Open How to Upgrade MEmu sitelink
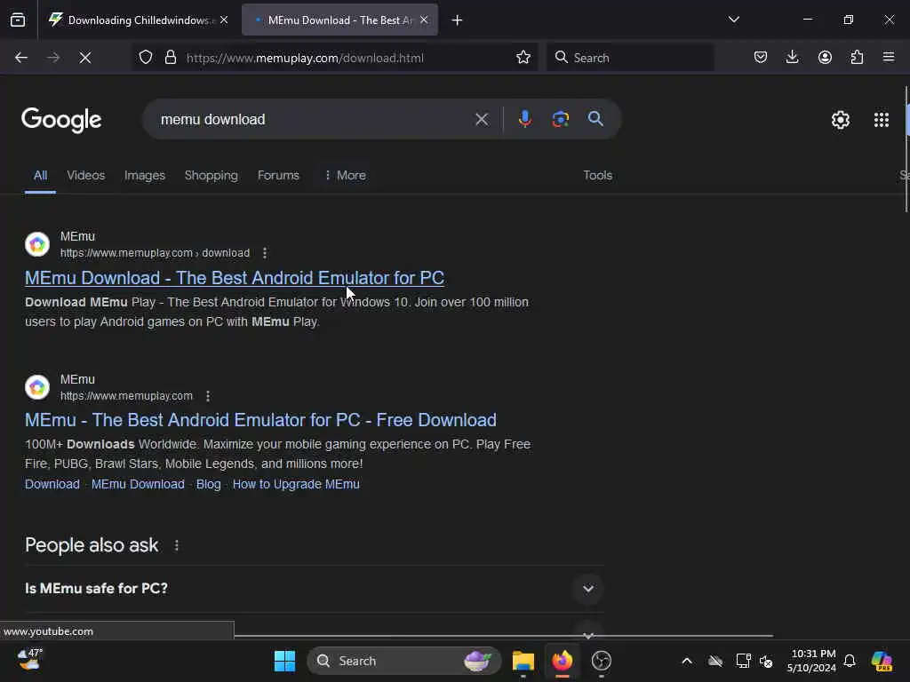 click(x=296, y=484)
